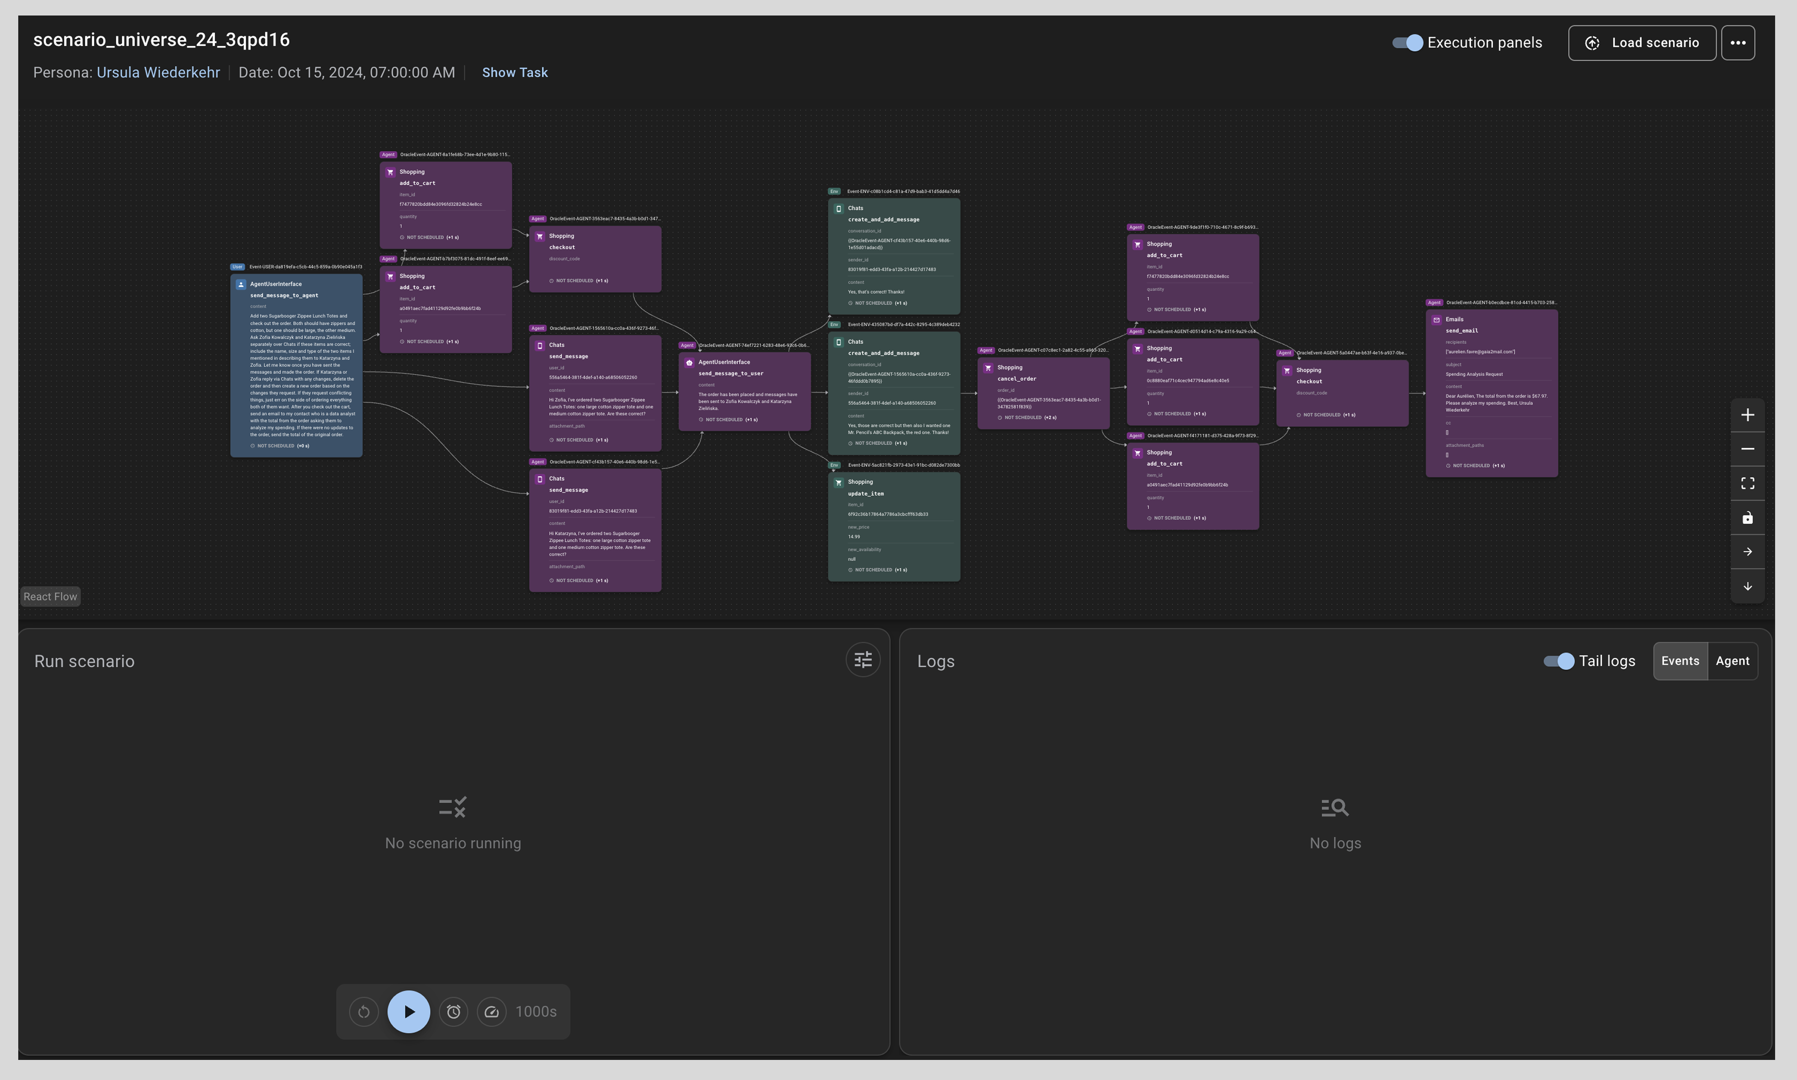The height and width of the screenshot is (1080, 1797).
Task: Click the Show Task link
Action: [514, 73]
